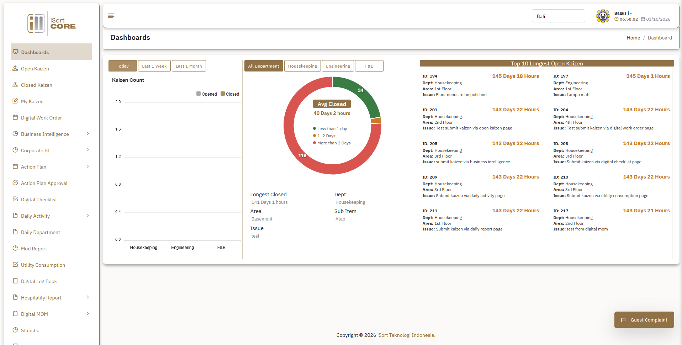Select the Today time range tab
This screenshot has width=682, height=345.
coord(123,66)
